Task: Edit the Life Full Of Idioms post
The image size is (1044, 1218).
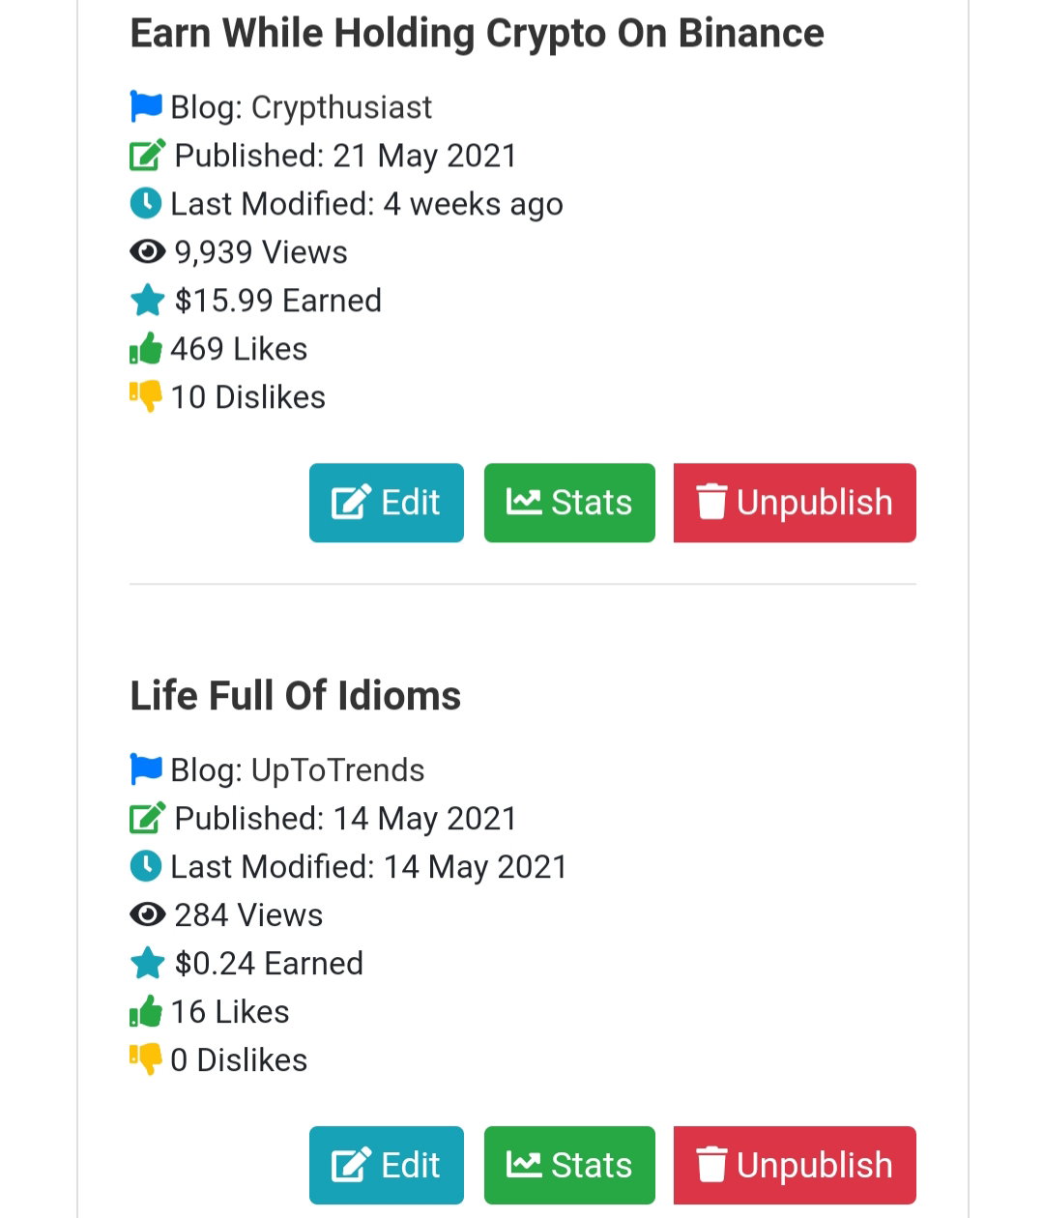Action: click(x=387, y=1165)
